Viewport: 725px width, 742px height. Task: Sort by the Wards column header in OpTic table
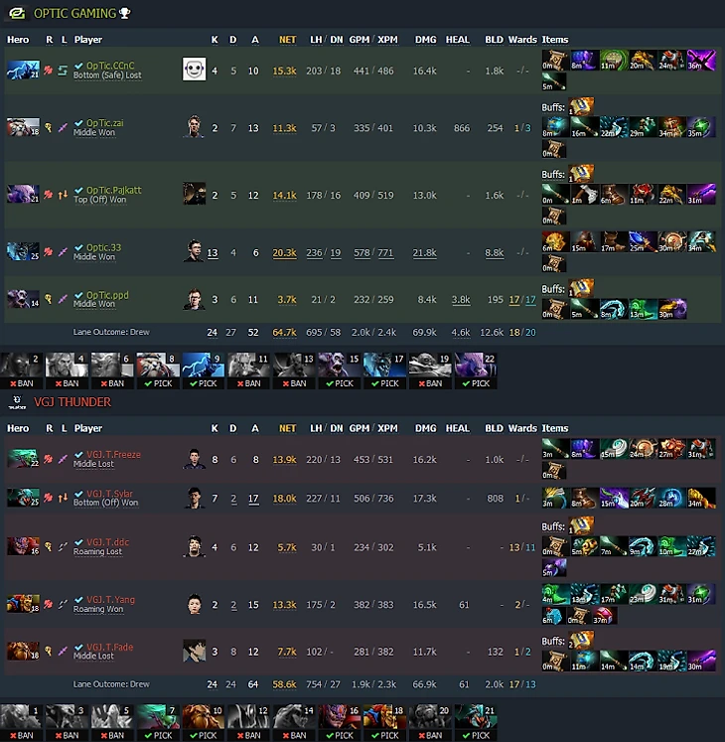522,40
